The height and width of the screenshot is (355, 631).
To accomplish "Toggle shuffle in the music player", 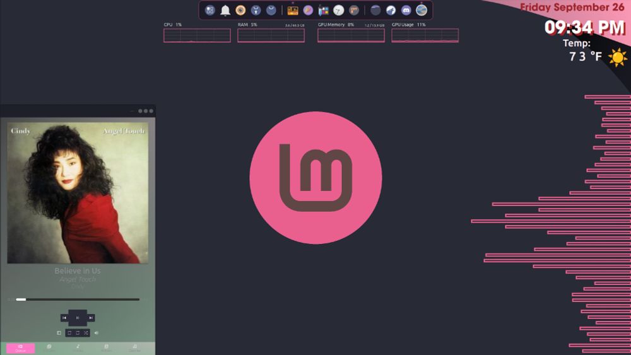I will click(x=86, y=333).
